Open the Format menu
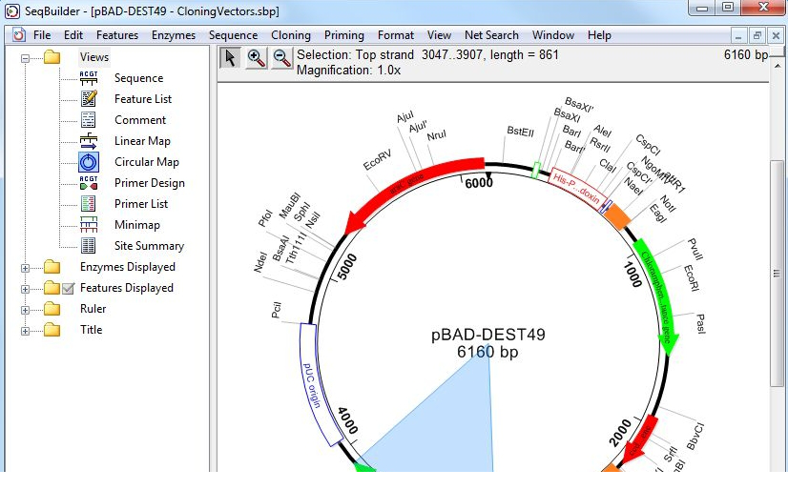Screen dimensions: 788x490 [396, 35]
